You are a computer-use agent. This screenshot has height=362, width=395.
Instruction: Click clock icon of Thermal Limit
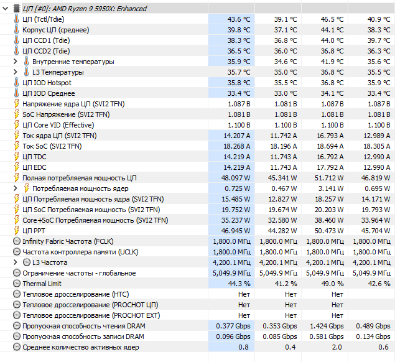(17, 284)
